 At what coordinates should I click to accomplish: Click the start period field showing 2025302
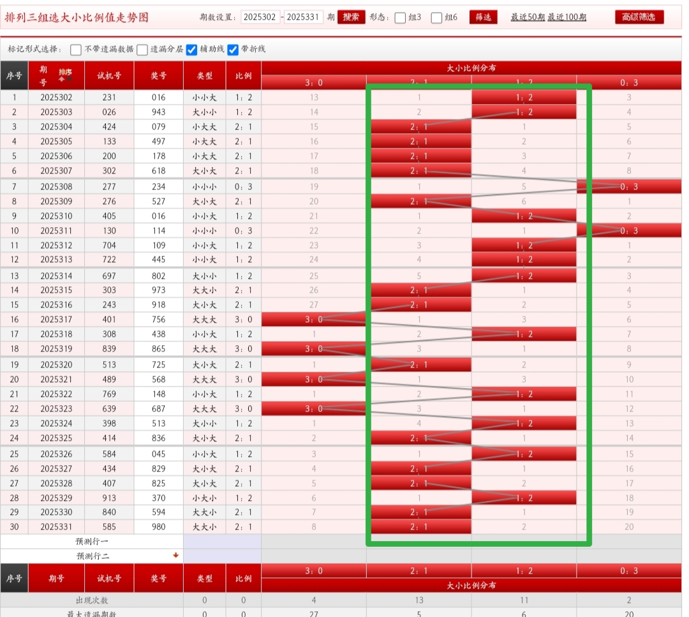pyautogui.click(x=260, y=17)
